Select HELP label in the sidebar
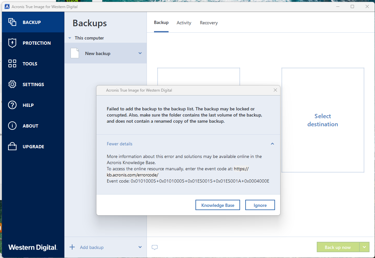Screen dimensions: 375x258 28,105
